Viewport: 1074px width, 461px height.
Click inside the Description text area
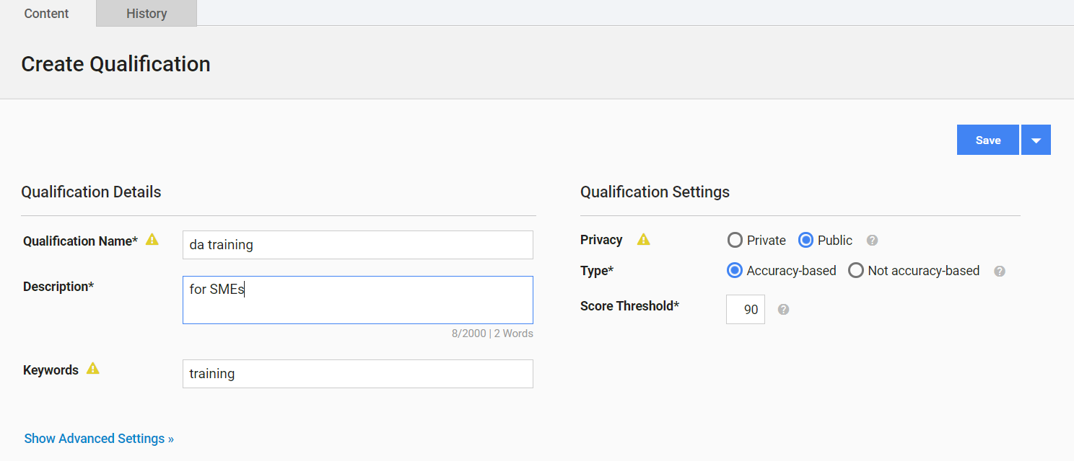(x=358, y=300)
